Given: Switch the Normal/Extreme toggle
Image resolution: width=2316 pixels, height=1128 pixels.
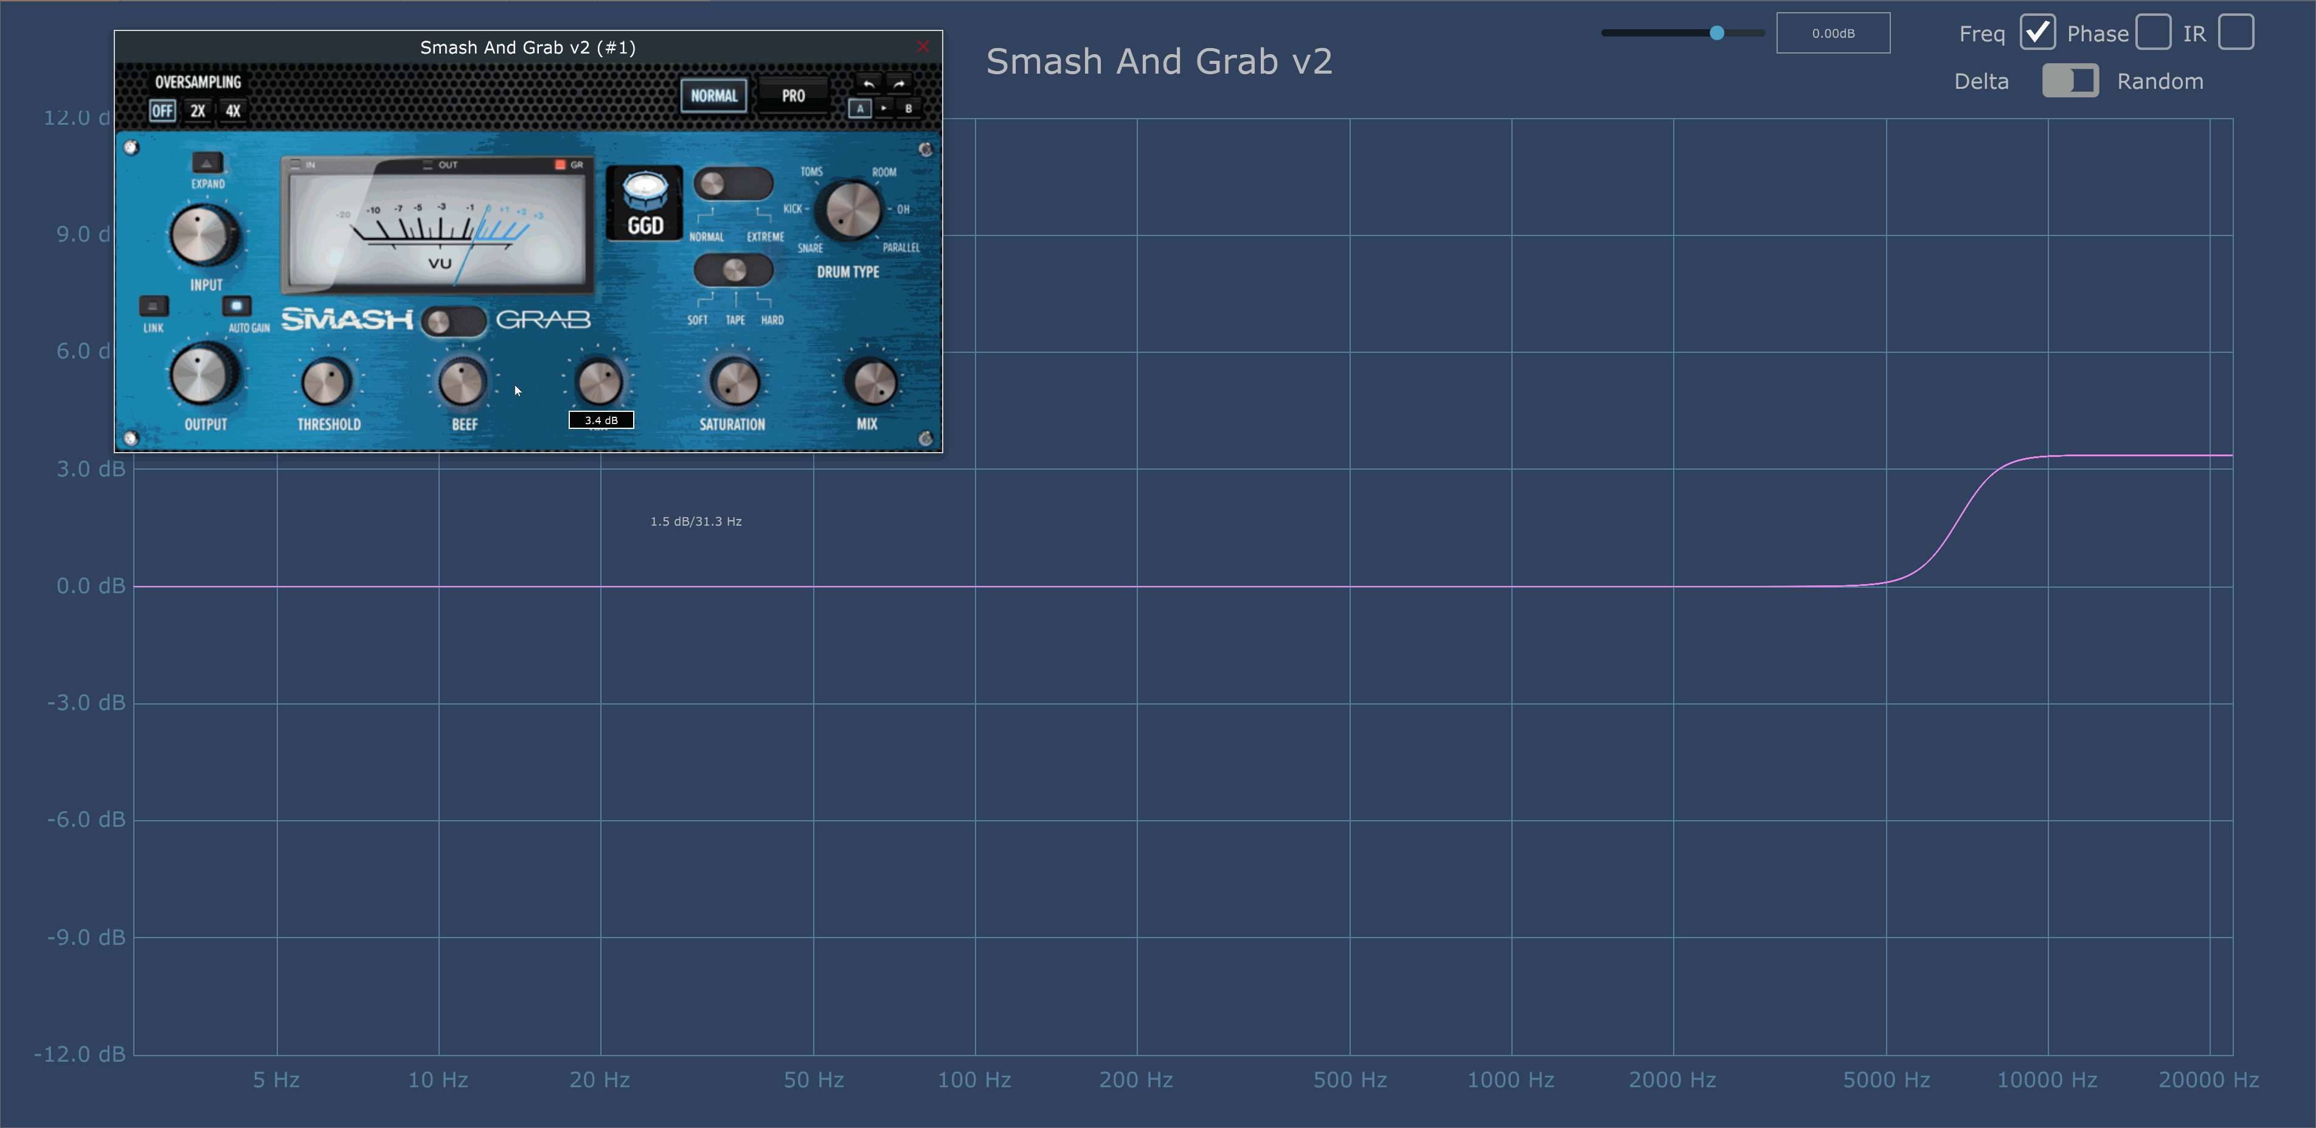Looking at the screenshot, I should tap(733, 184).
